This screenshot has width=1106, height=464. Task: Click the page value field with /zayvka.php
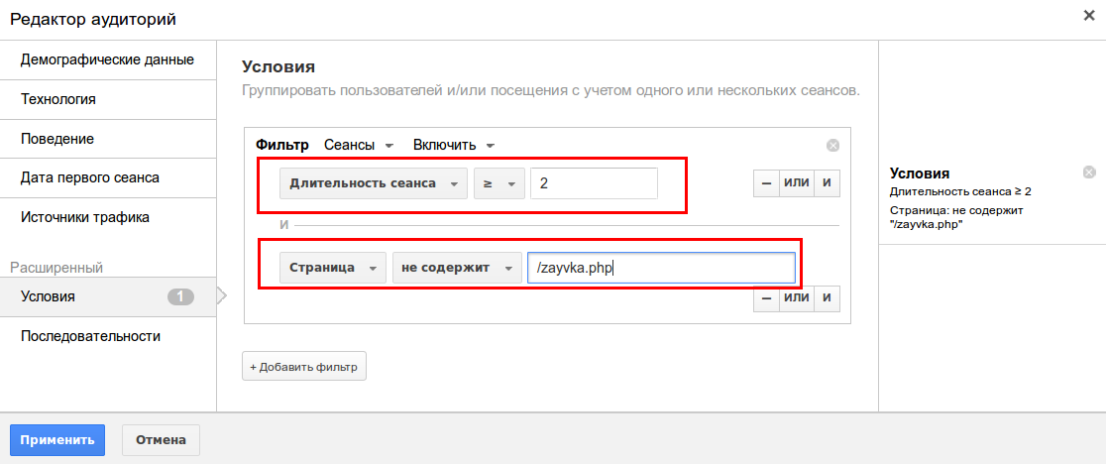click(660, 269)
